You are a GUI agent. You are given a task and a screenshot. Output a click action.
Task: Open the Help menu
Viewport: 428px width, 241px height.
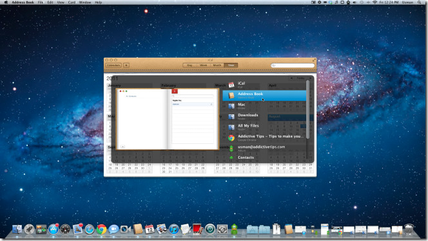tap(98, 2)
